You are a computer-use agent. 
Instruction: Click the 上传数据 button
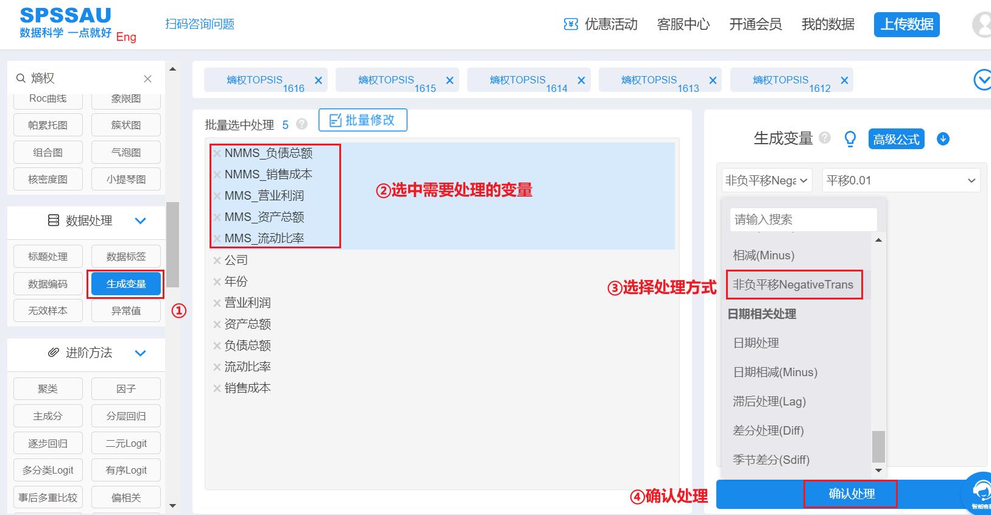(907, 24)
